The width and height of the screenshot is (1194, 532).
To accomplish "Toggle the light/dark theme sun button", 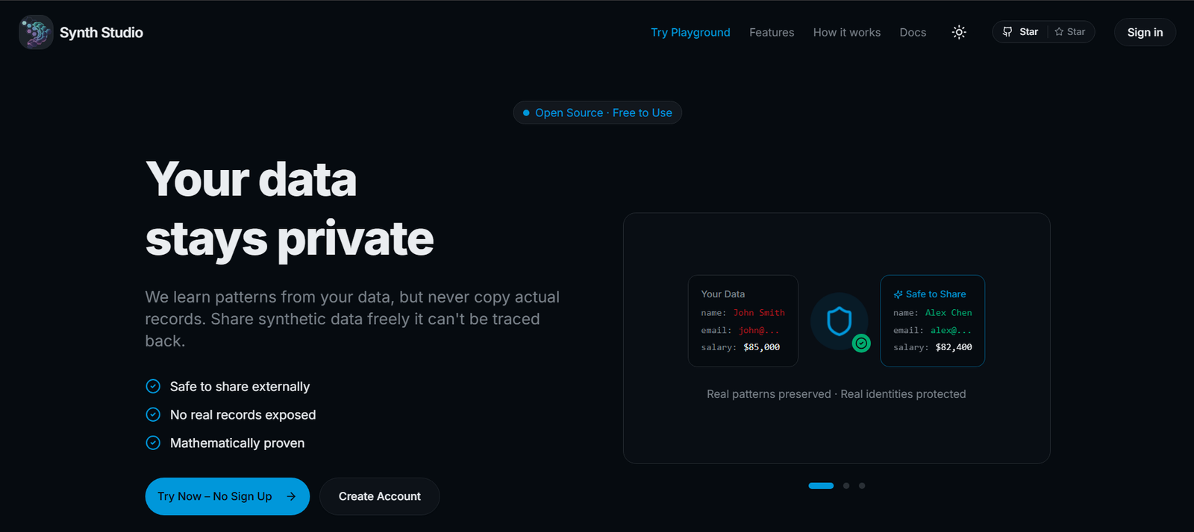I will coord(959,32).
